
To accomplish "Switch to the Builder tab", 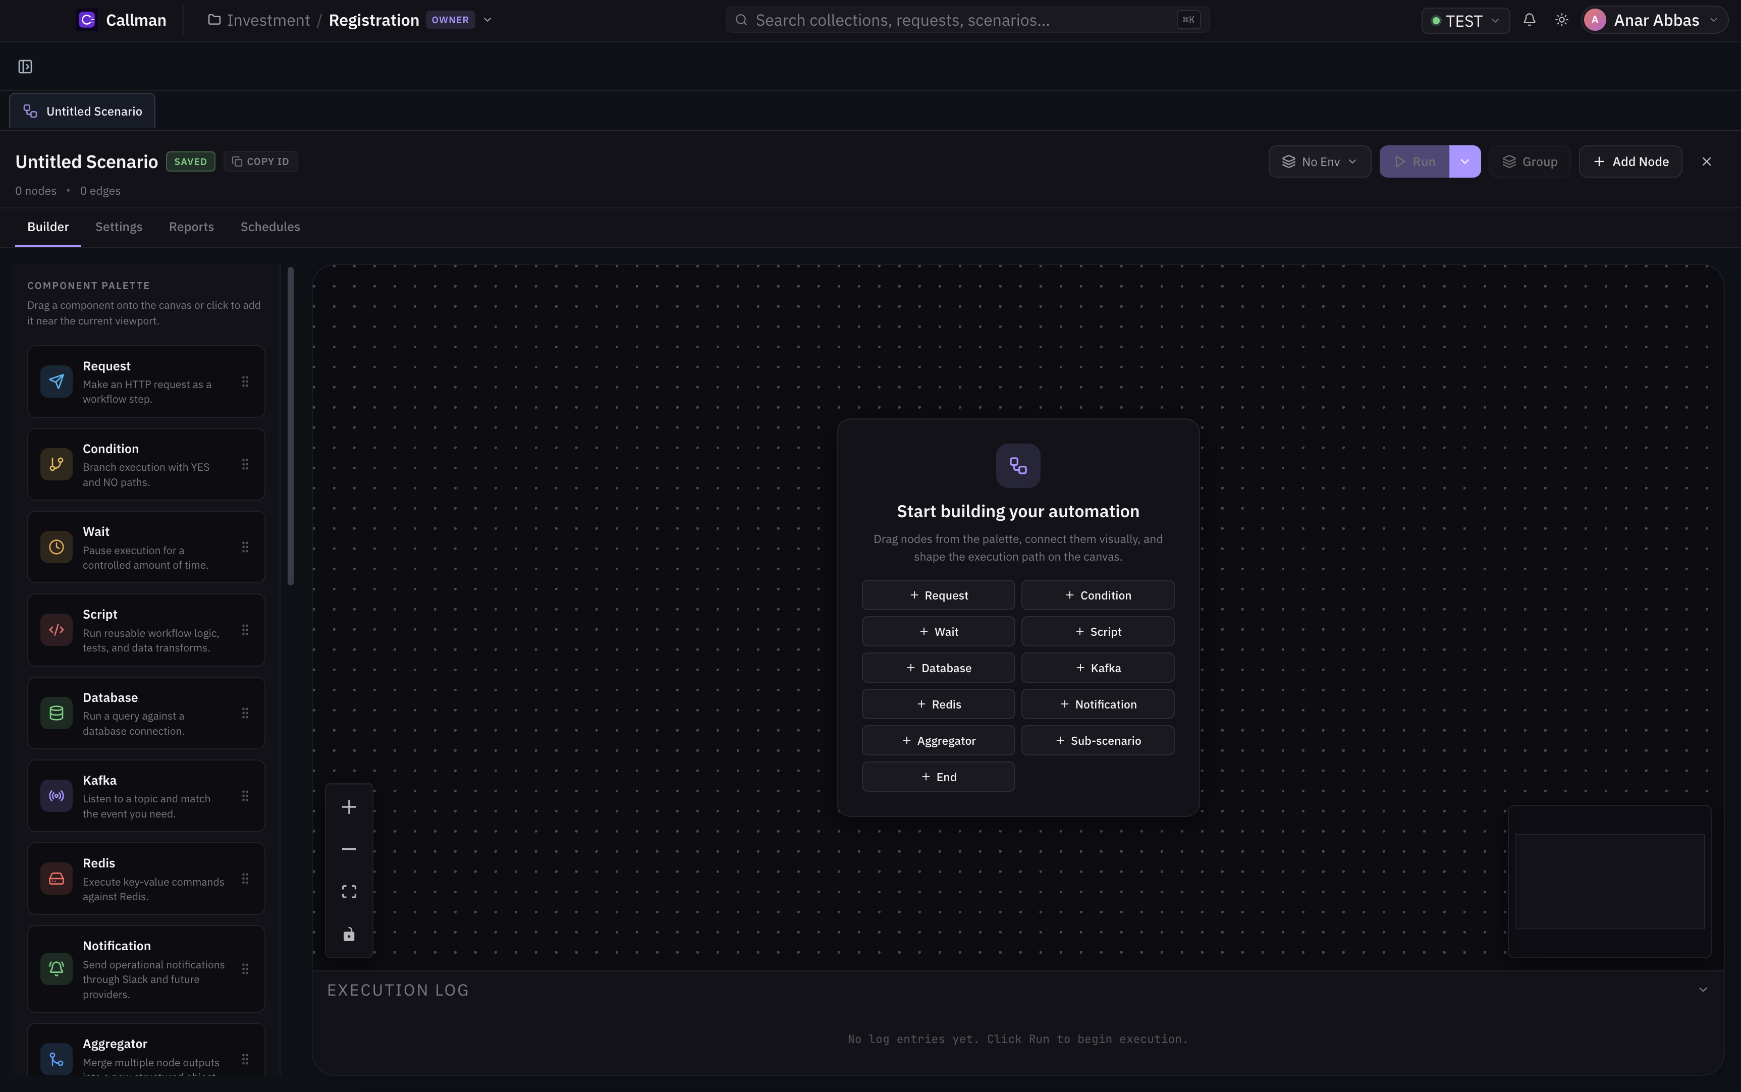I will 48,227.
